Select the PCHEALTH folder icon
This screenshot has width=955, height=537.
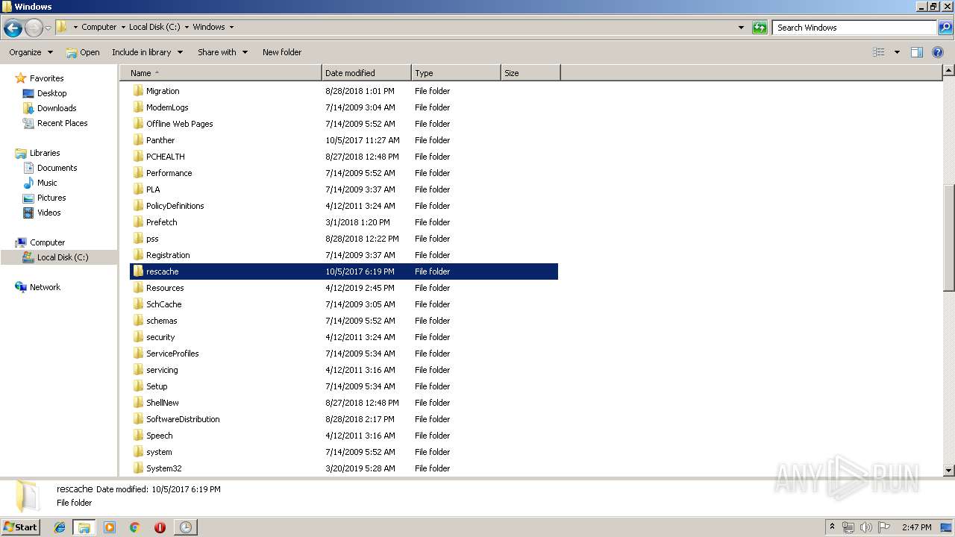pos(138,157)
